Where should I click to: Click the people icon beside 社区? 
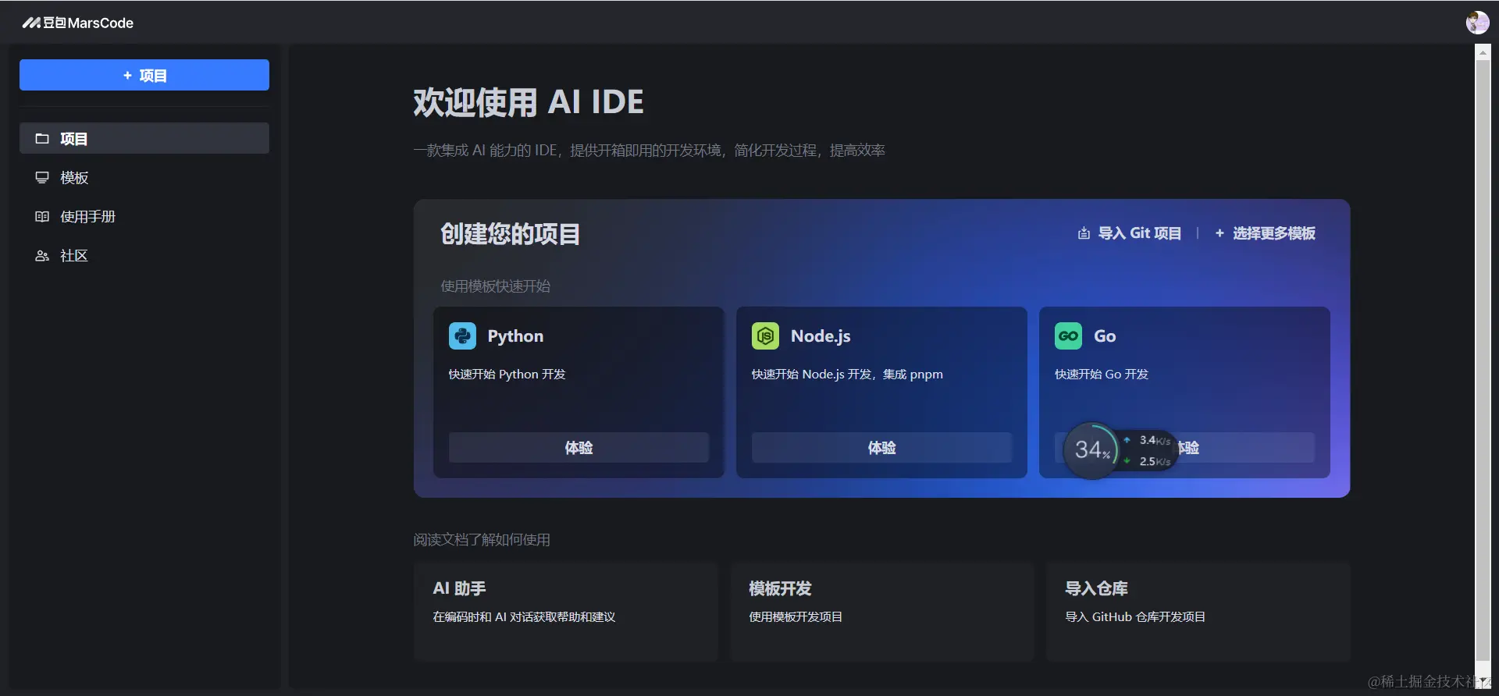pyautogui.click(x=42, y=256)
